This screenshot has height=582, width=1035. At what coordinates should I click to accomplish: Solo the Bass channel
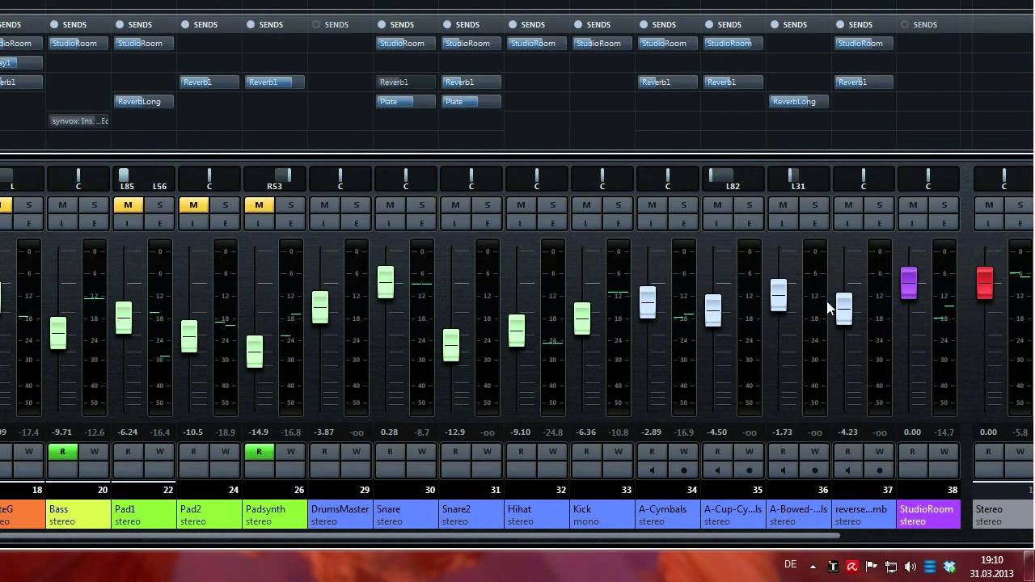(94, 205)
